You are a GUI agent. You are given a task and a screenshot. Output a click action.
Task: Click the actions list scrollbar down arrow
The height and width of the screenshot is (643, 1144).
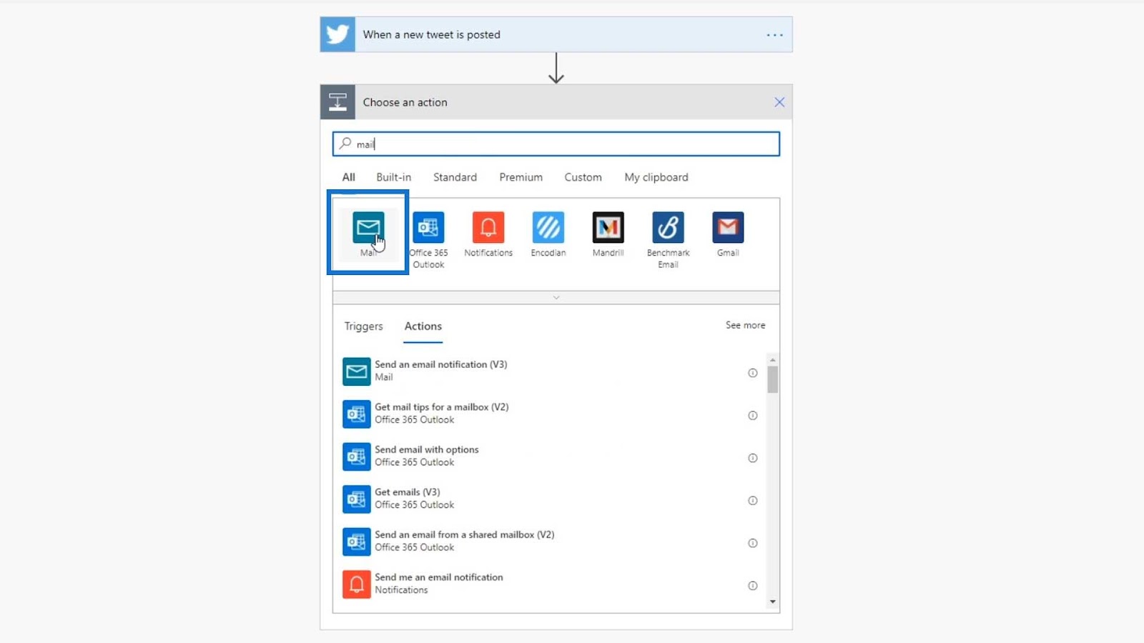[772, 602]
